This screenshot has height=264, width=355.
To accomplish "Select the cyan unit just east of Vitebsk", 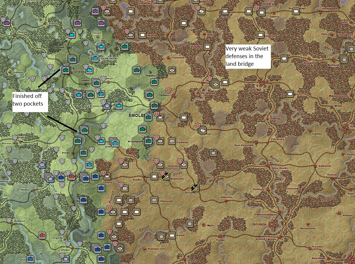I will [89, 70].
